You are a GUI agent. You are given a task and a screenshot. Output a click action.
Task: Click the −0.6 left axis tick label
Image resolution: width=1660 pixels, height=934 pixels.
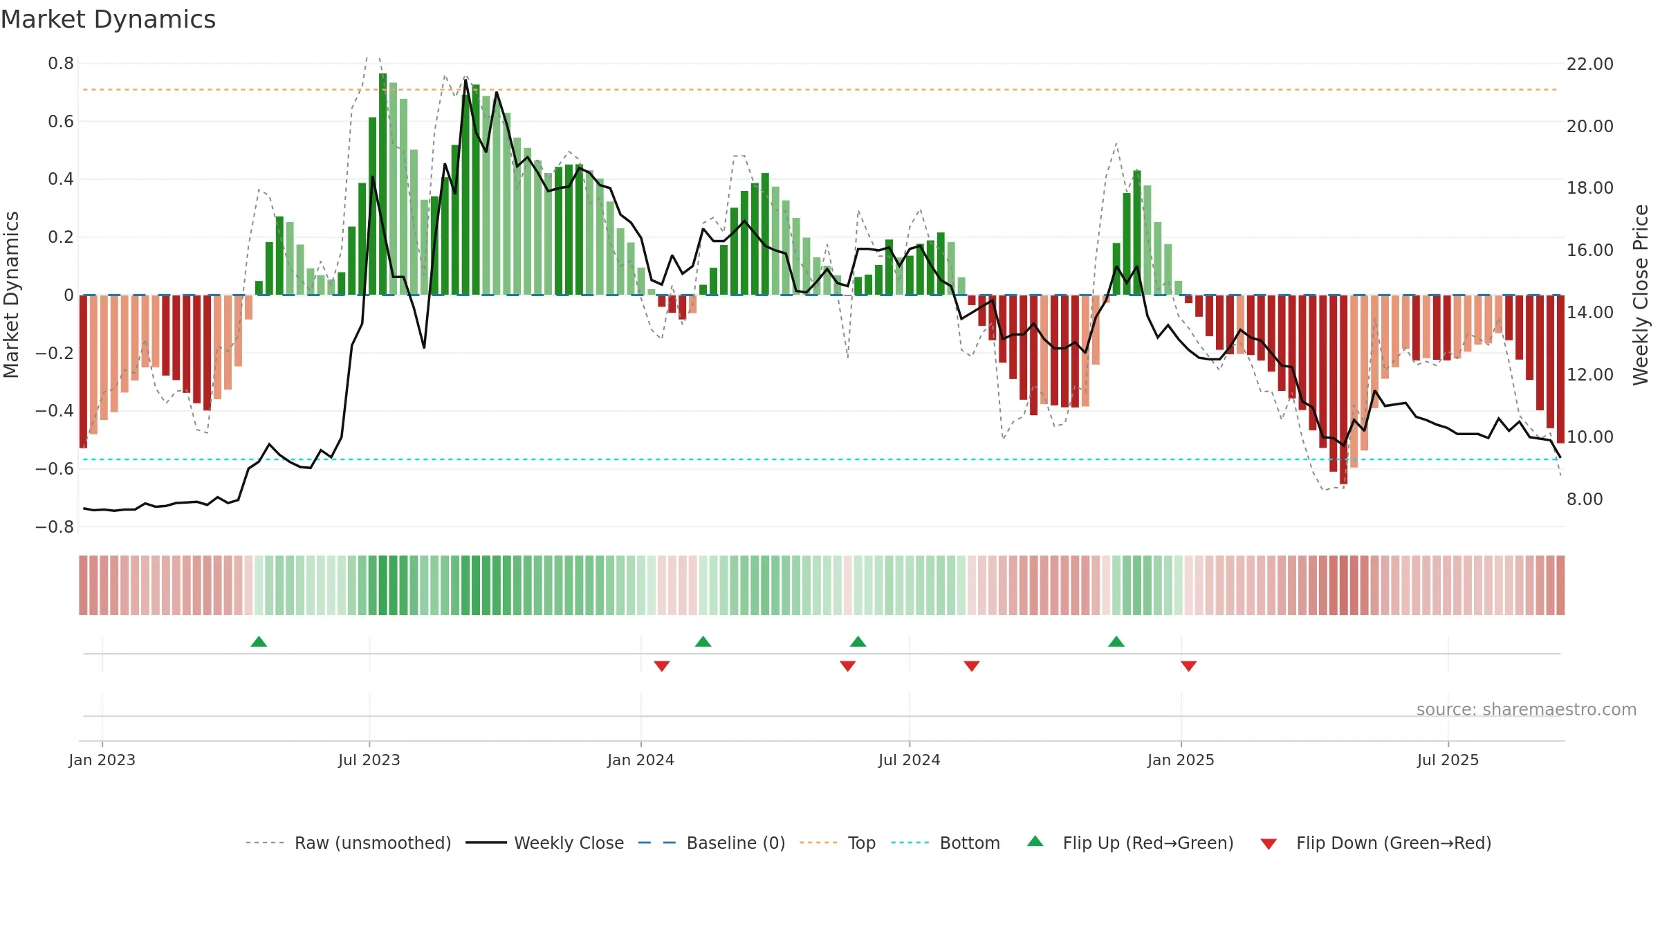pyautogui.click(x=55, y=469)
